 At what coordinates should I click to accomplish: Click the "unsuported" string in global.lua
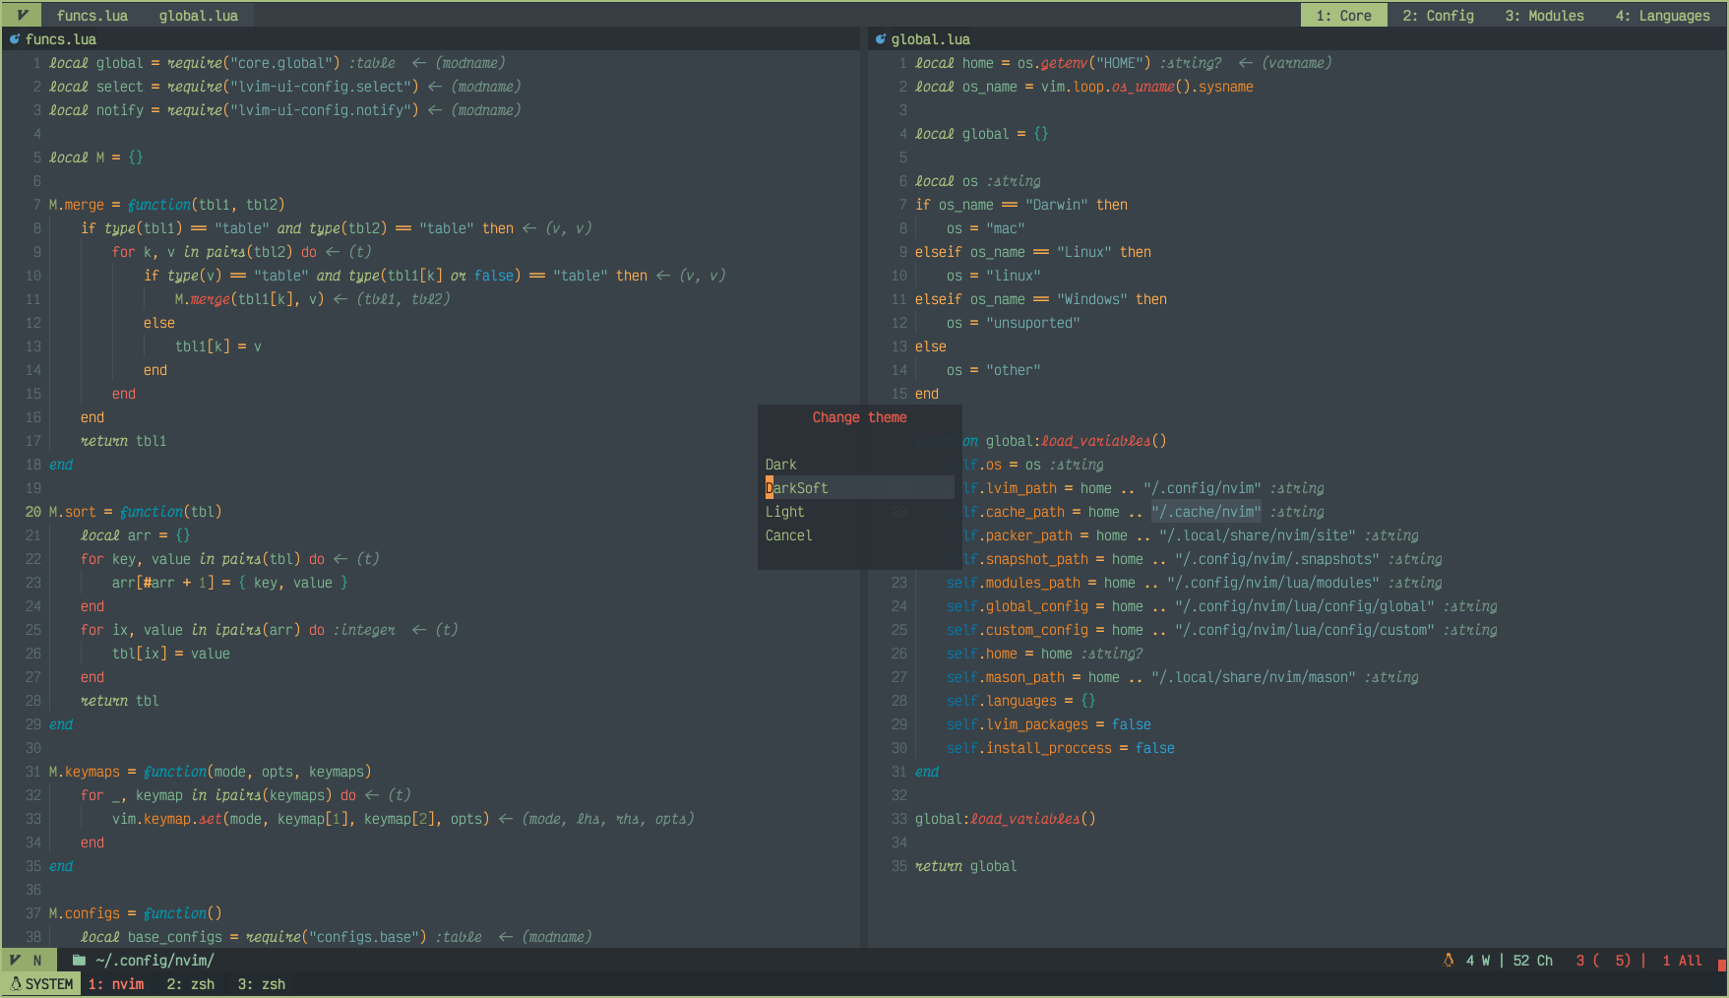click(x=1033, y=323)
